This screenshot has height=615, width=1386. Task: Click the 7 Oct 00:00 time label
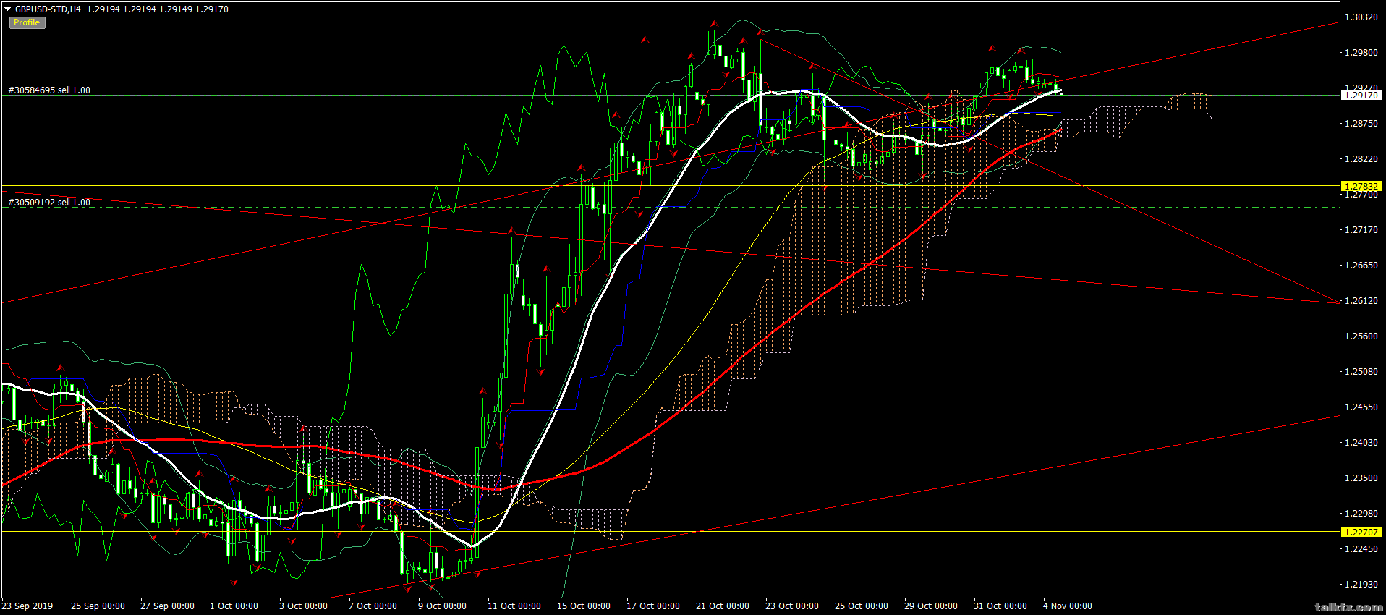(x=373, y=606)
